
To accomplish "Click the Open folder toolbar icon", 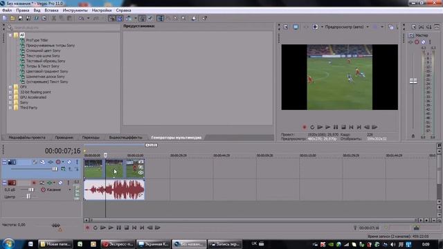I will (x=12, y=19).
